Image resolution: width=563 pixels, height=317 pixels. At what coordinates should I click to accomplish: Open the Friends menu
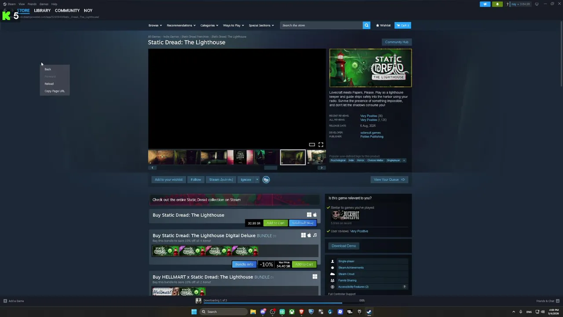point(32,4)
